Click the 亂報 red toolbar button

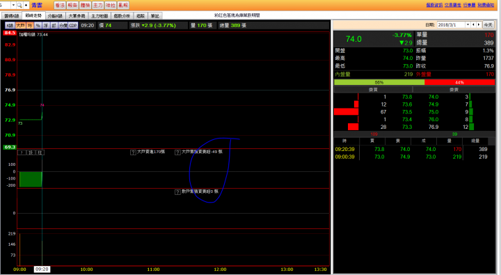tap(123, 5)
